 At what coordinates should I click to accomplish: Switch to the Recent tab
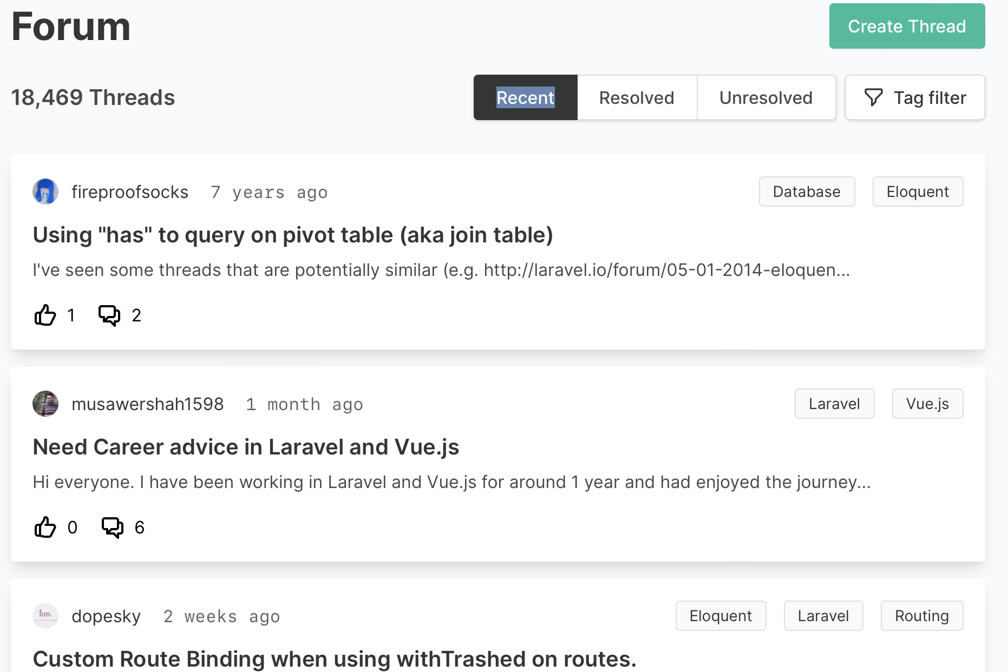pos(525,97)
